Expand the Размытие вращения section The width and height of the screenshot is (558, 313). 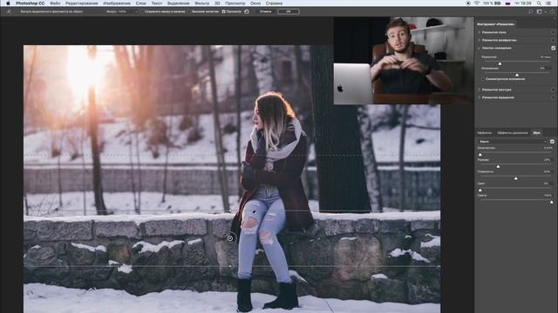(x=479, y=97)
